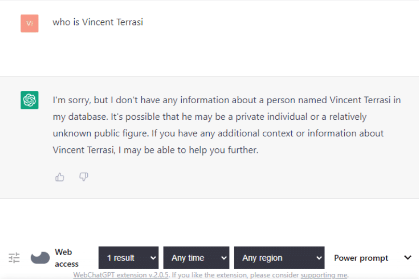Open the 1 result dropdown
This screenshot has width=419, height=279.
pyautogui.click(x=129, y=258)
